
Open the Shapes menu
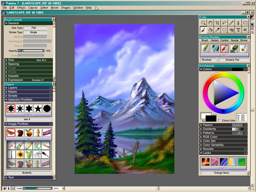[x=65, y=7]
